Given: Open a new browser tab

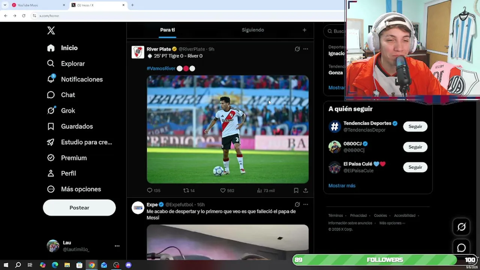Looking at the screenshot, I should click(132, 5).
